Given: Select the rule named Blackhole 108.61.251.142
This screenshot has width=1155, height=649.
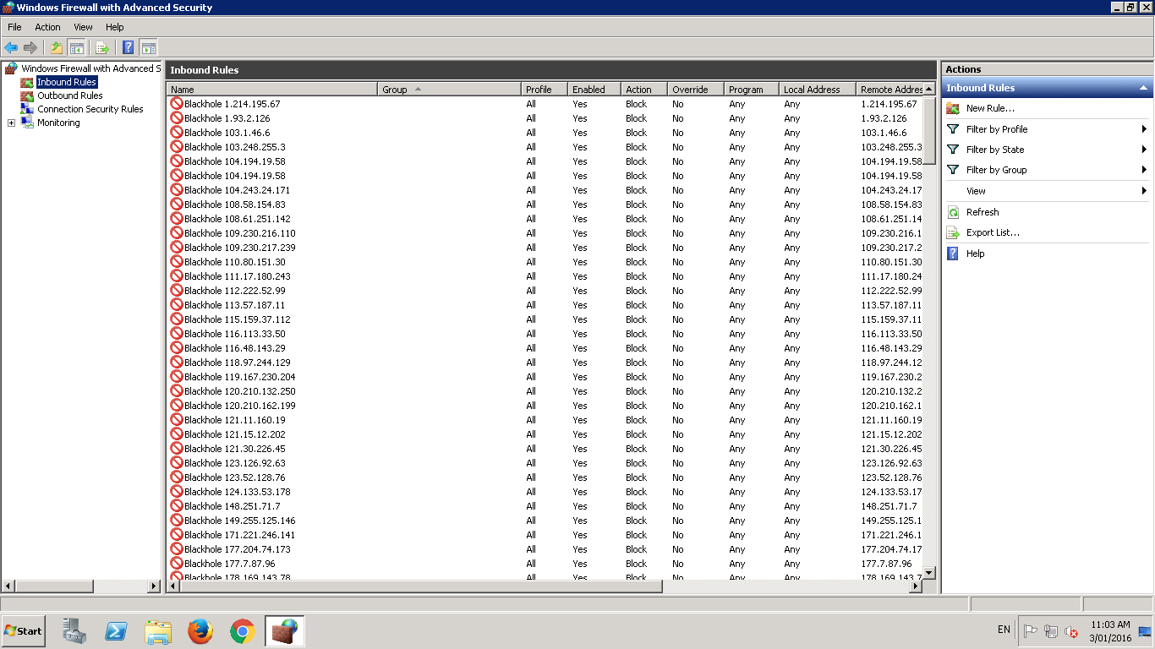Looking at the screenshot, I should (238, 219).
